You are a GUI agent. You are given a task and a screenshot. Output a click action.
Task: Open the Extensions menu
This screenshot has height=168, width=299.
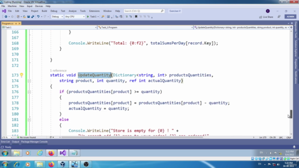point(94,11)
